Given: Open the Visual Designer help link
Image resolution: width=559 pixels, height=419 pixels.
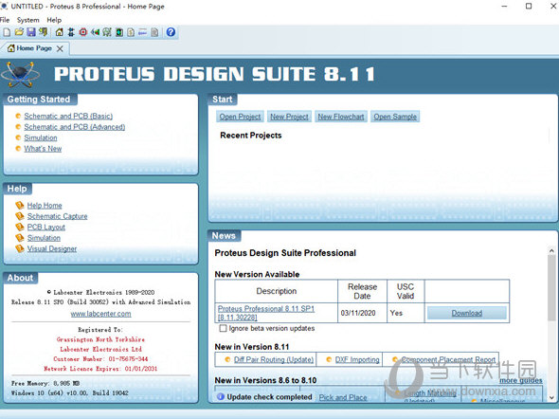Looking at the screenshot, I should point(52,248).
